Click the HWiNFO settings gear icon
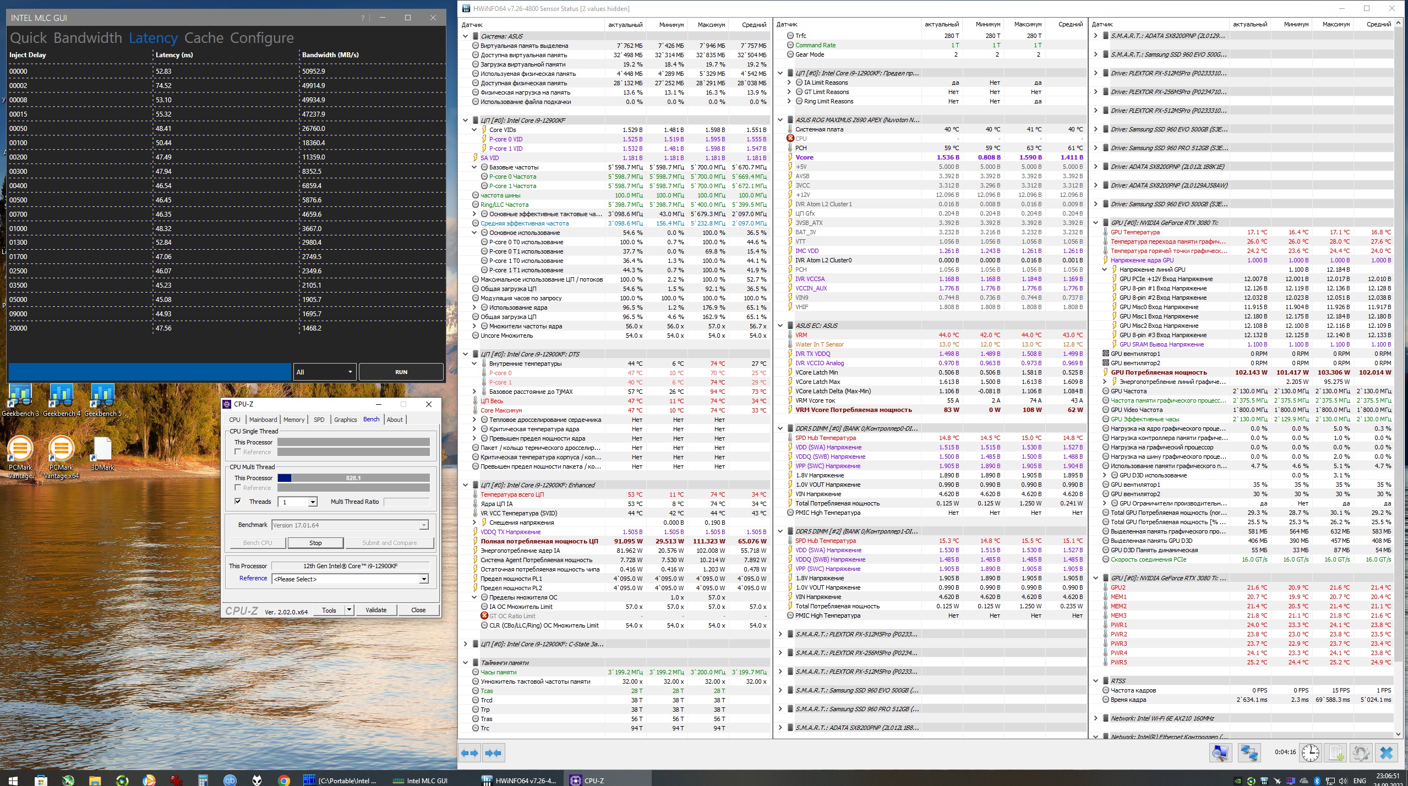 1361,753
